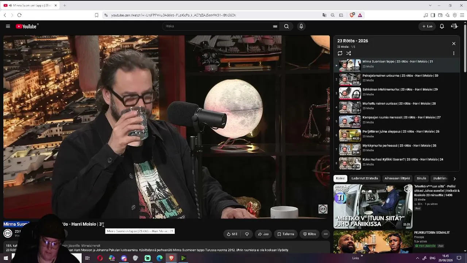Bookmark this page in the address bar
The image size is (467, 263).
[96, 15]
